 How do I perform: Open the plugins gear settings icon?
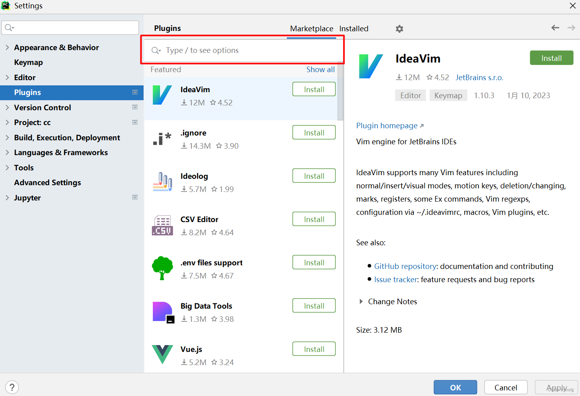pyautogui.click(x=399, y=29)
